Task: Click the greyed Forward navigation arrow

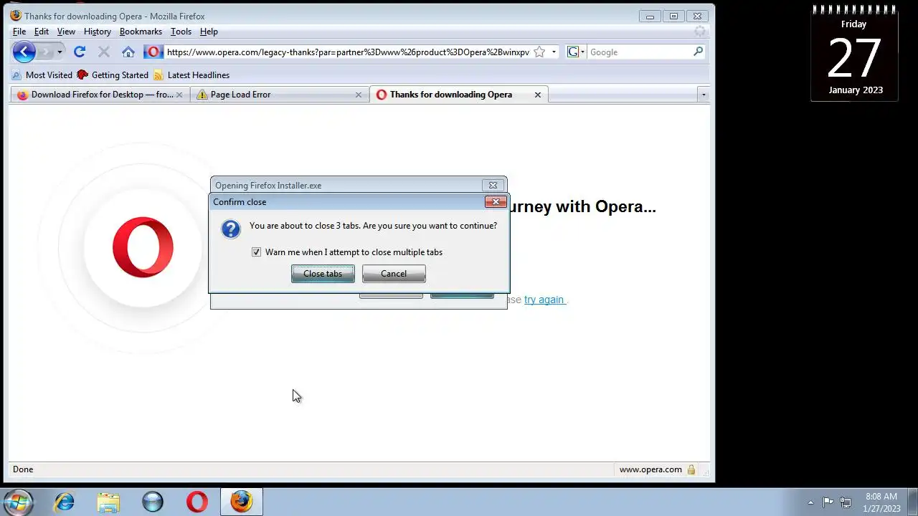Action: (45, 52)
